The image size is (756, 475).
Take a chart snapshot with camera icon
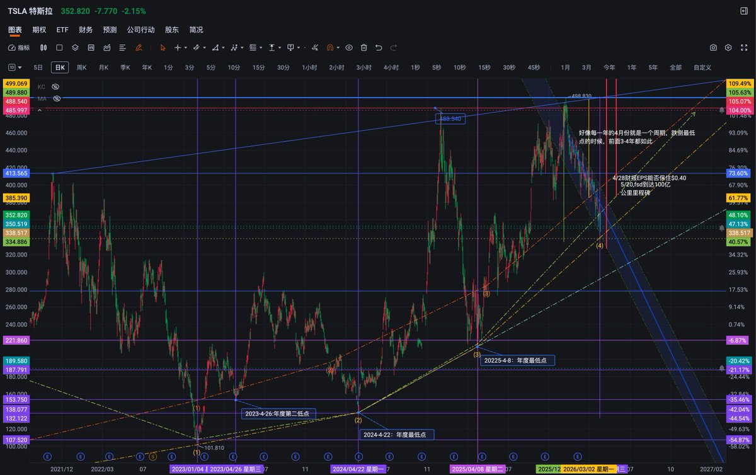click(x=713, y=47)
